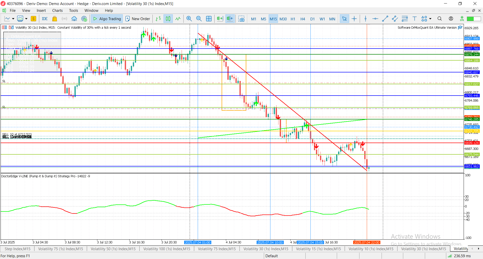
Task: Expand the chart type dropdown arrow
Action: coord(13,19)
